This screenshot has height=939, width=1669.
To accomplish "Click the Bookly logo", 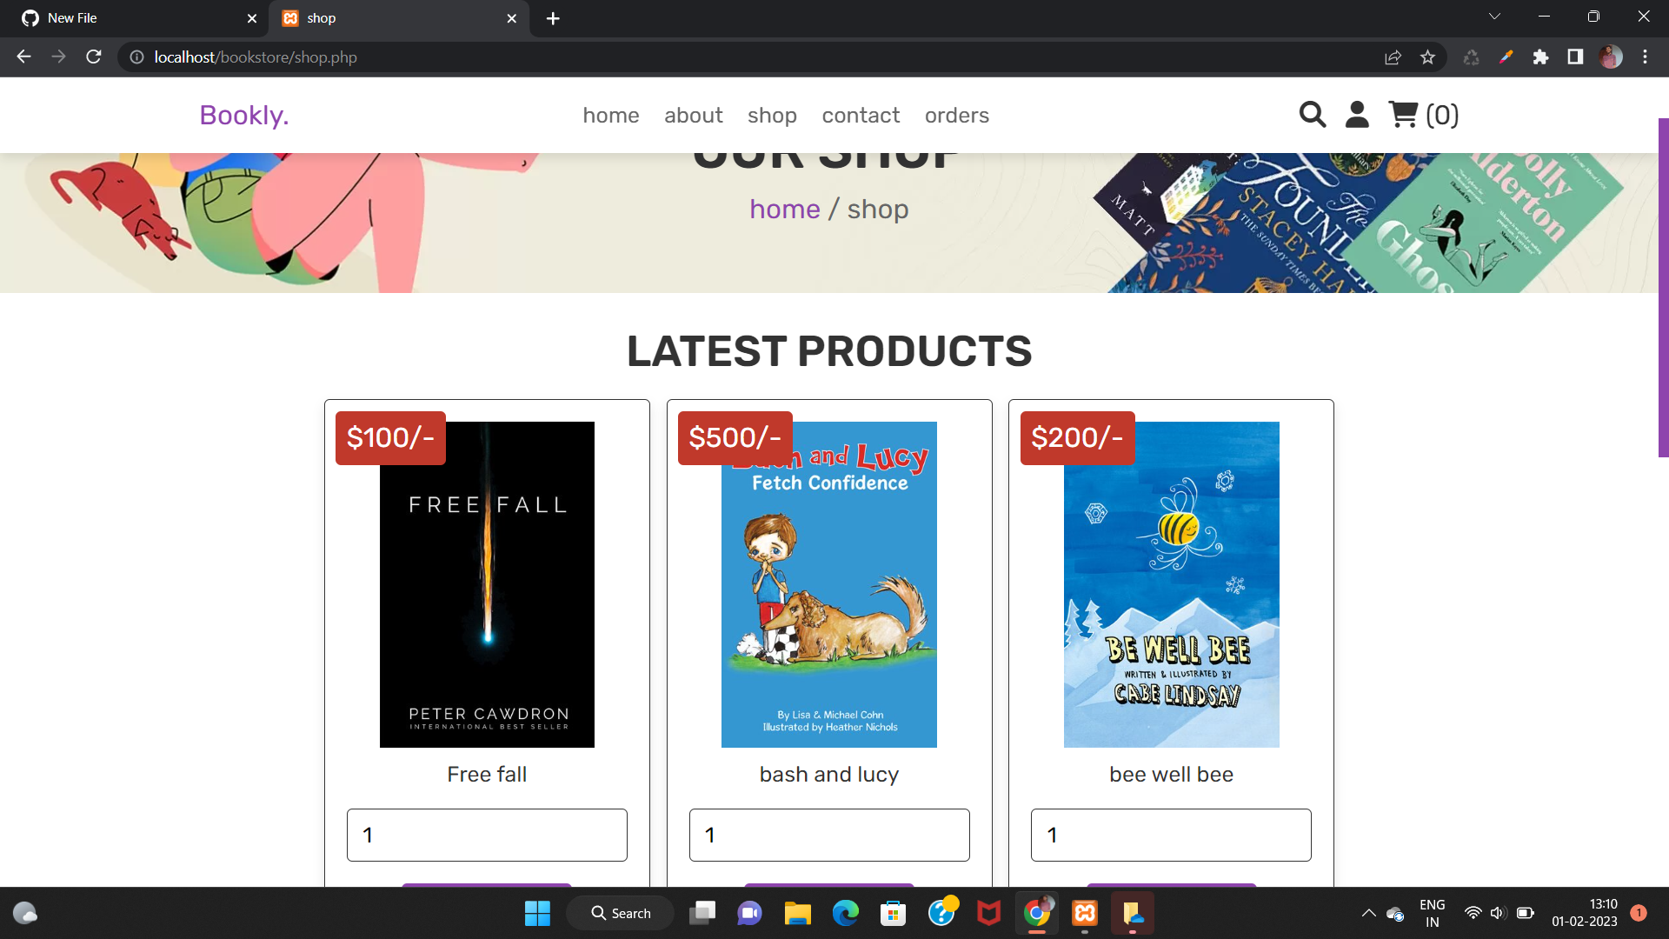I will (243, 114).
